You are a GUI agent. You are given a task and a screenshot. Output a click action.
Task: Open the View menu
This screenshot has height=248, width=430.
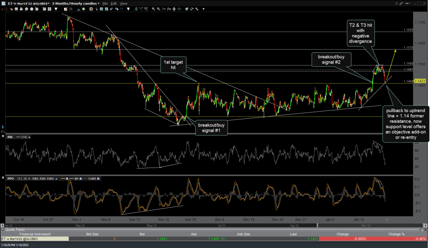(123, 3)
